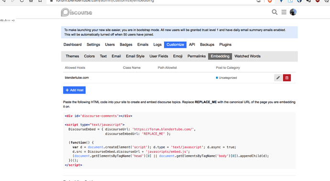Image resolution: width=330 pixels, height=181 pixels.
Task: Open the mini profiler timing badge
Action: tap(7, 21)
